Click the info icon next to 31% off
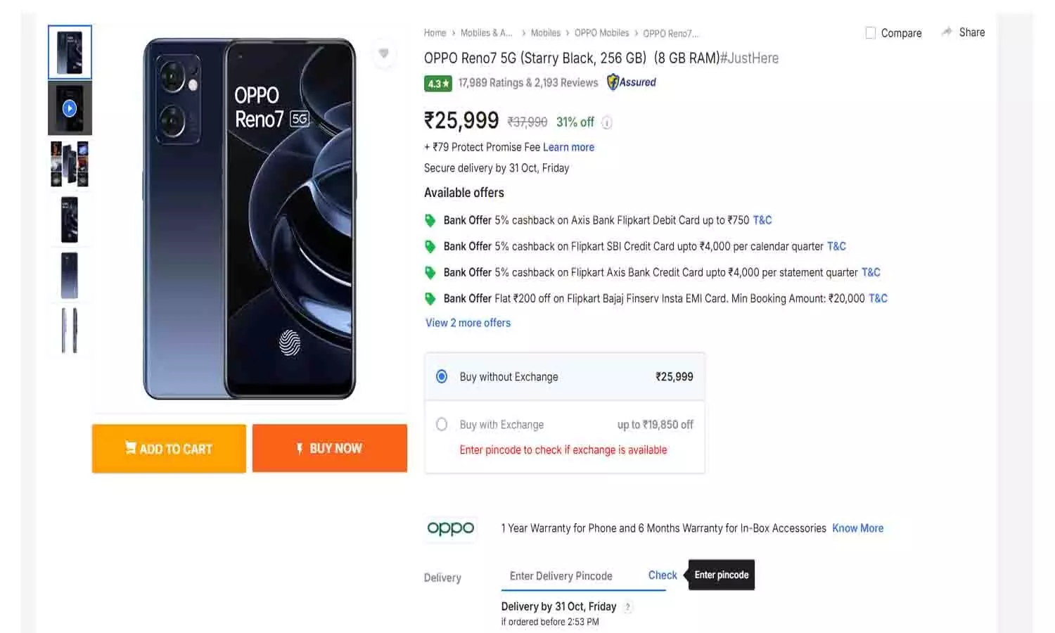This screenshot has width=1055, height=633. click(607, 122)
